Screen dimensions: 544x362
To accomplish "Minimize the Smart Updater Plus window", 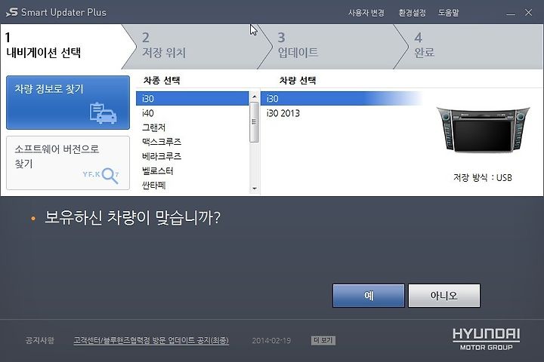I will (510, 13).
